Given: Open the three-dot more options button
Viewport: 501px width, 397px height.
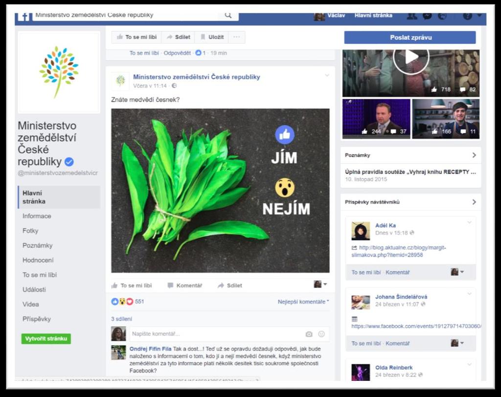Looking at the screenshot, I should [x=237, y=37].
